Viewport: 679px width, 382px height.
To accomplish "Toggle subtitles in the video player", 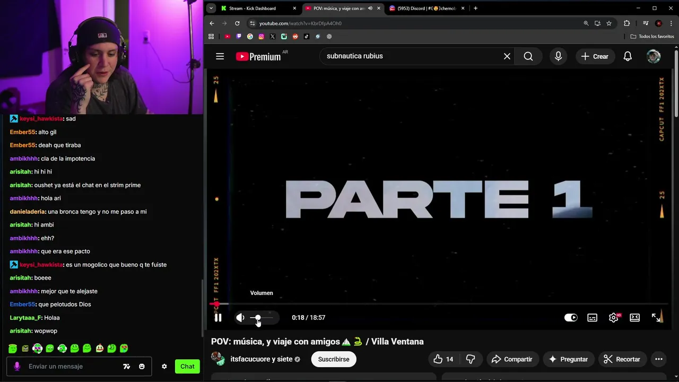I will point(593,317).
